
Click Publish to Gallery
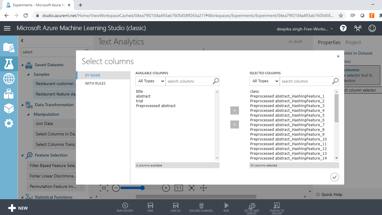point(277,208)
